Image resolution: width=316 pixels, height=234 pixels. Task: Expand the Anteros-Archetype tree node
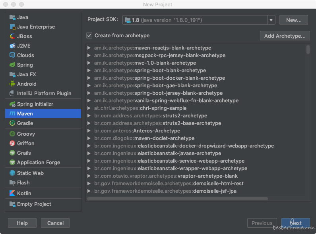89,130
